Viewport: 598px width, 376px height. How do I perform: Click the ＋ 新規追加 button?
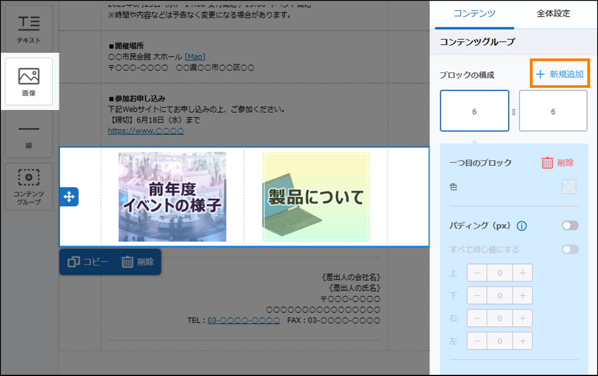pyautogui.click(x=560, y=74)
